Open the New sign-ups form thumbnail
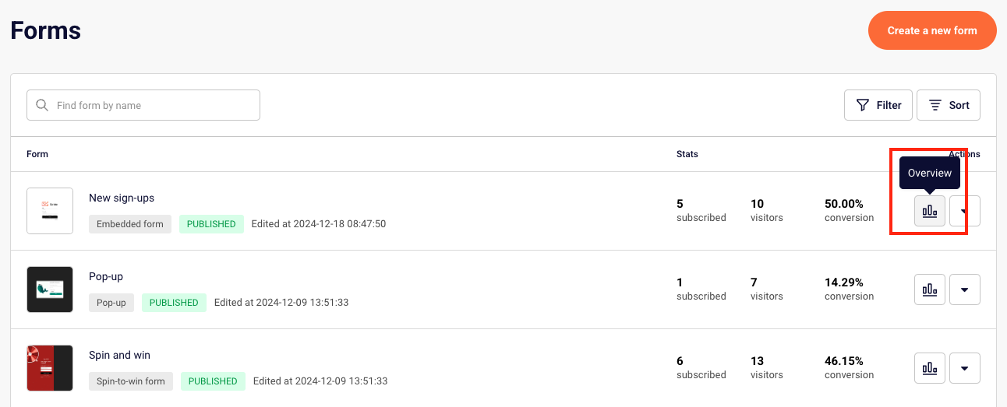Image resolution: width=1007 pixels, height=407 pixels. pos(50,211)
